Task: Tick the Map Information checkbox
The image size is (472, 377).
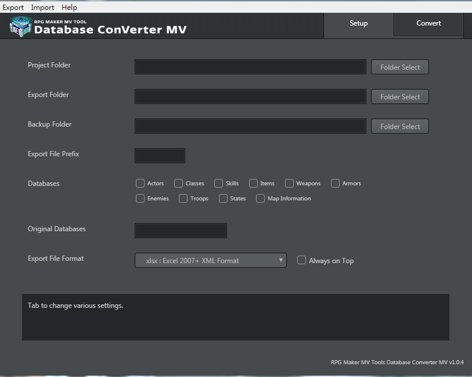Action: (260, 199)
